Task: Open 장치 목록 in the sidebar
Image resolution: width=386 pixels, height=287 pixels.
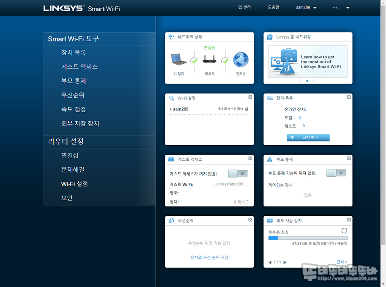Action: click(74, 52)
